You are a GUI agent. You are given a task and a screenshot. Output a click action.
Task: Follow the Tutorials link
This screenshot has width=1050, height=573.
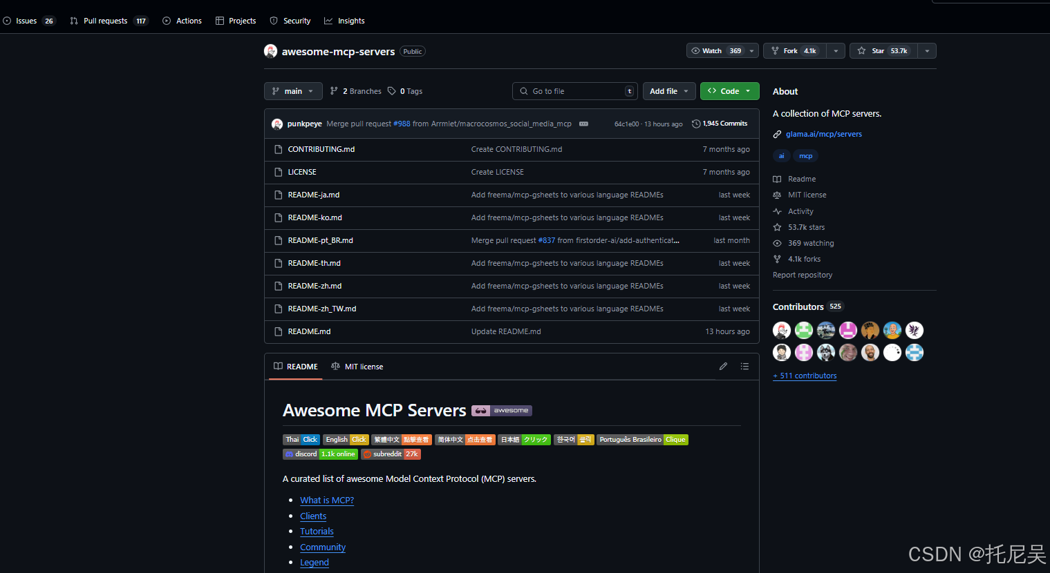317,532
